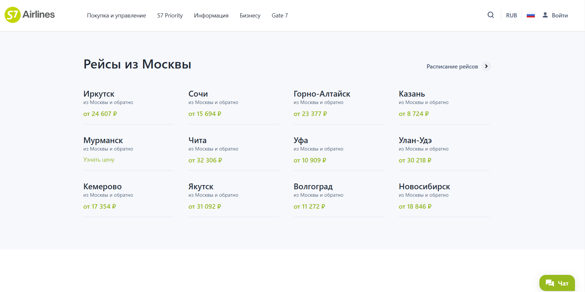This screenshot has width=585, height=292.
Task: Click the от 23 377 ₽ price
Action: [x=310, y=114]
